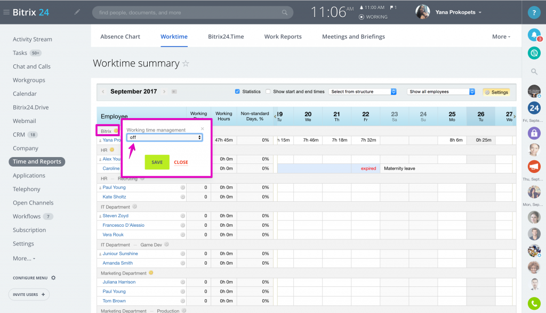Viewport: 546px width, 313px height.
Task: Click the 11:06 AM clock display
Action: pyautogui.click(x=332, y=12)
